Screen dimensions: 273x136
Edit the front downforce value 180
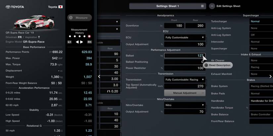(x=174, y=26)
